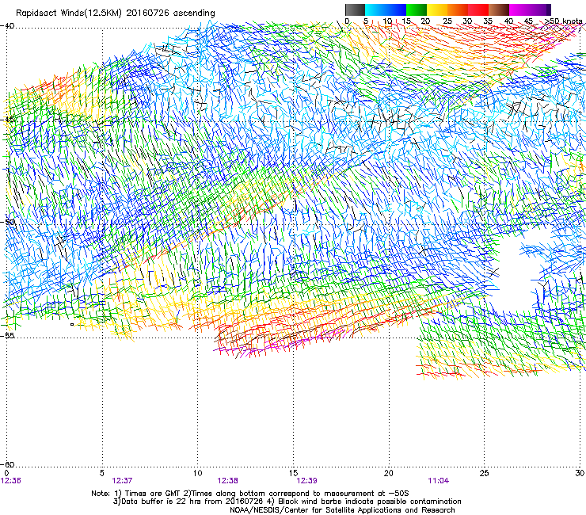Click the '12:38' overpass time label
The height and width of the screenshot is (515, 586).
coord(227,481)
